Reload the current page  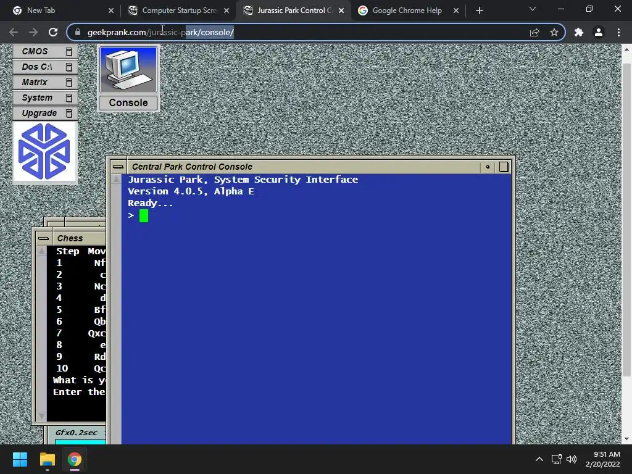click(53, 32)
